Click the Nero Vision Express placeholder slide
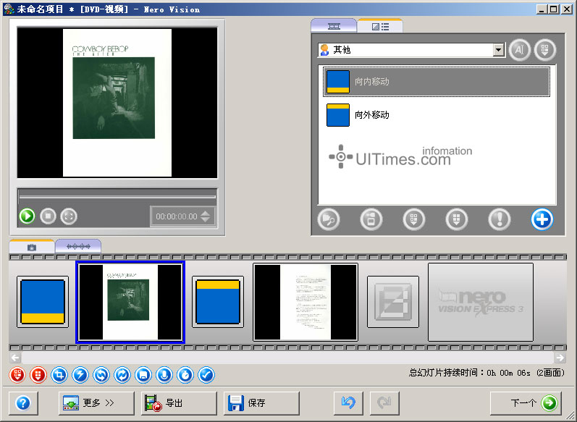The height and width of the screenshot is (422, 577). pyautogui.click(x=481, y=303)
